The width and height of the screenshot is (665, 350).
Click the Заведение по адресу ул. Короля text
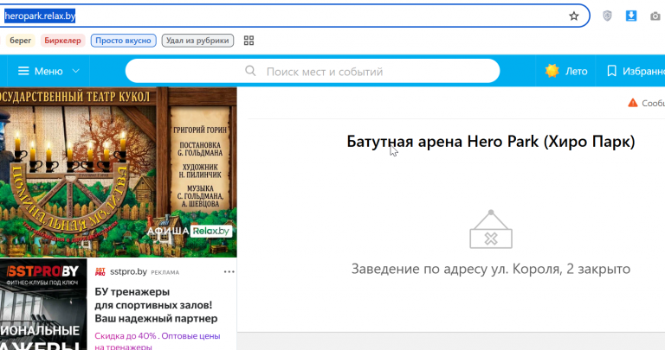[491, 269]
